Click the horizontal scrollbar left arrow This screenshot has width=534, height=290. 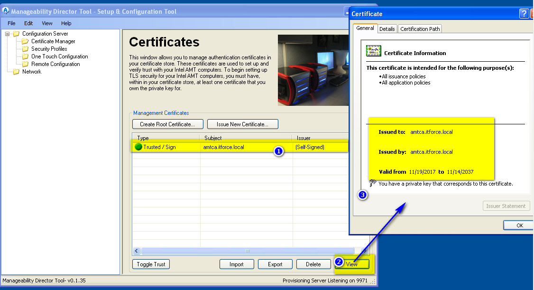click(137, 251)
